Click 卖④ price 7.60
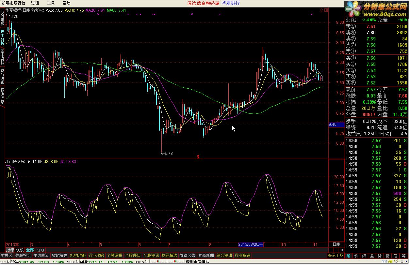 pos(371,33)
